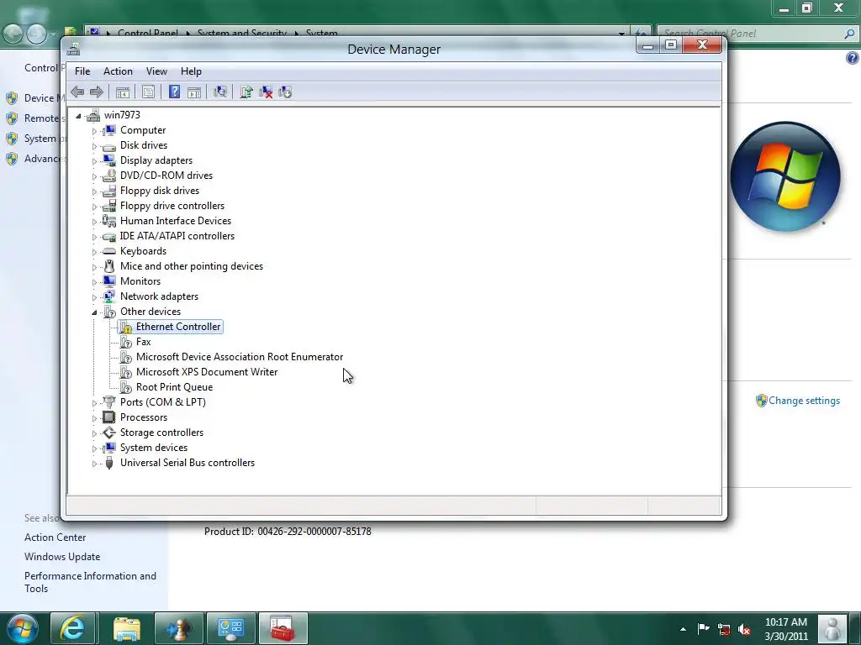Open Properties from the toolbar icon

[x=148, y=92]
